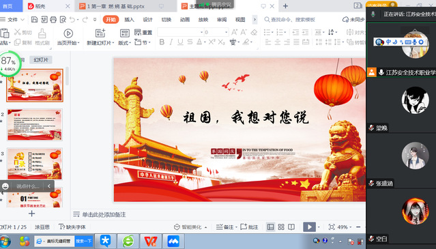
Task: Expand the 文件 menu dropdown
Action: [x=13, y=20]
